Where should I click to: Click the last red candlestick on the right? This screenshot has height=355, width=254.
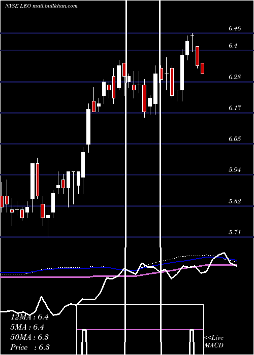point(202,68)
